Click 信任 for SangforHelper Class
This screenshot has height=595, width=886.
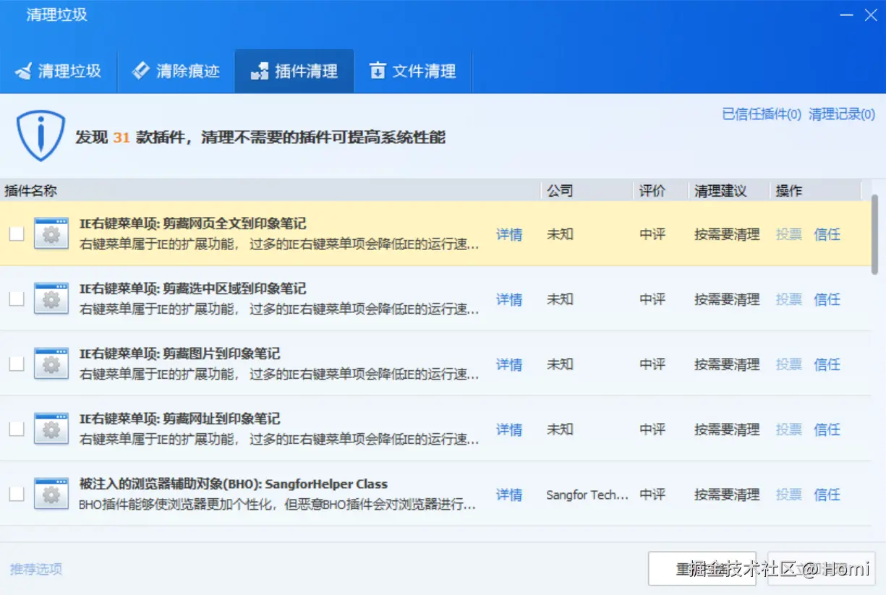click(x=827, y=495)
